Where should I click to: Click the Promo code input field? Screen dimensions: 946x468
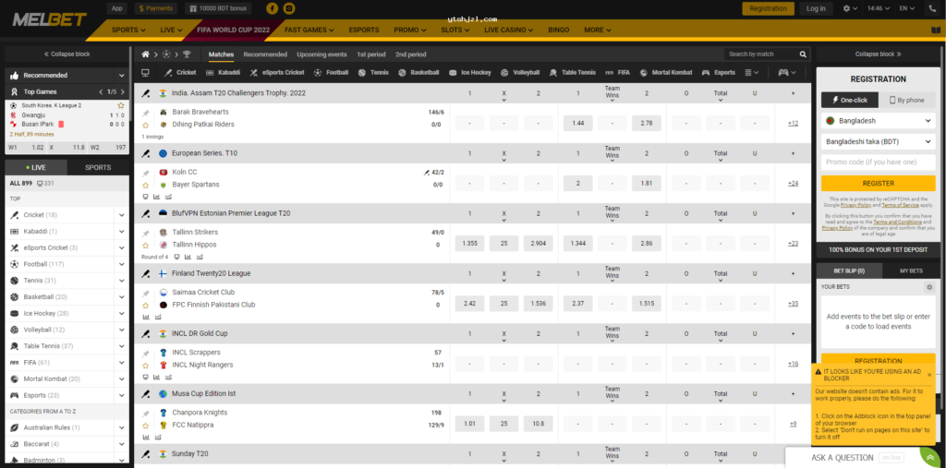click(878, 162)
